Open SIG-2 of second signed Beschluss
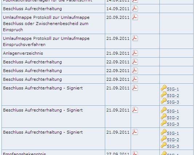The image size is (194, 155). pyautogui.click(x=170, y=117)
